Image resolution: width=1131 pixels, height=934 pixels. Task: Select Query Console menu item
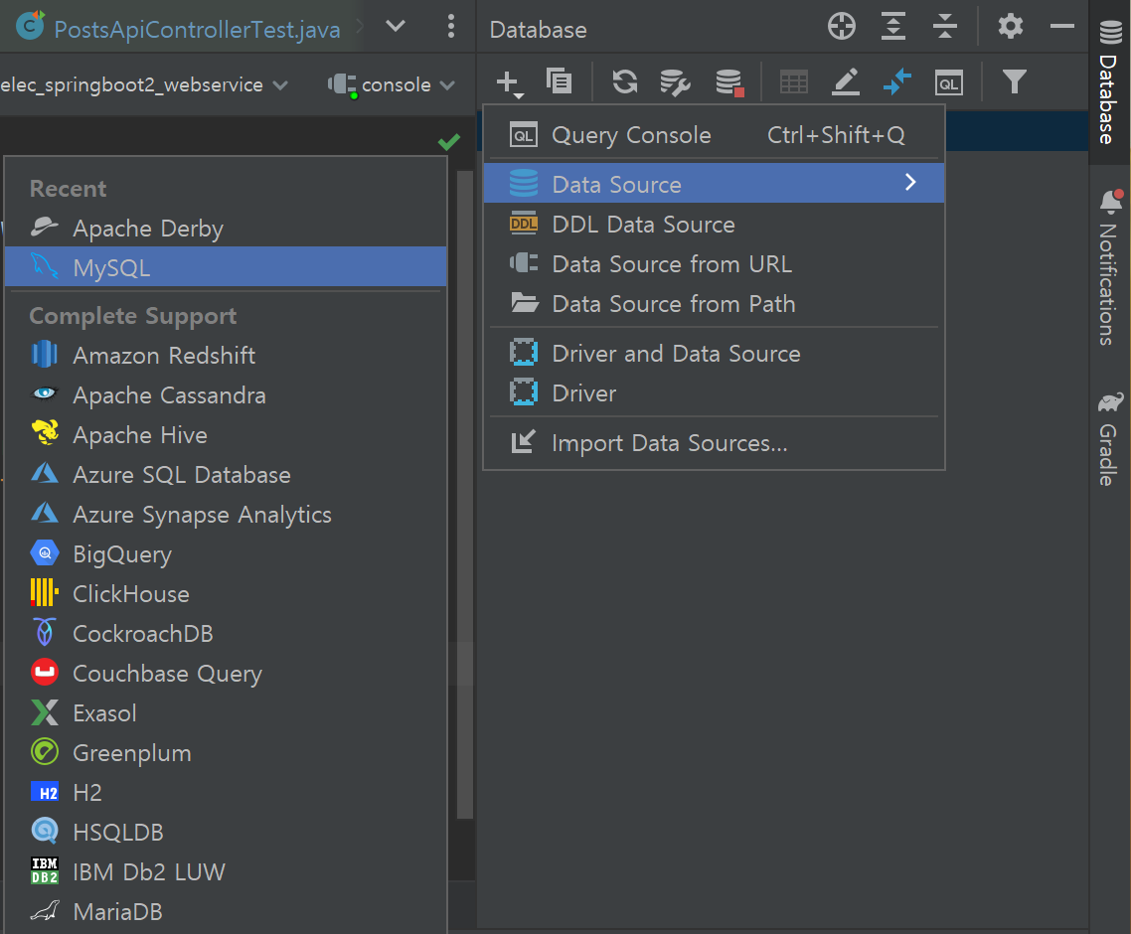click(x=714, y=135)
